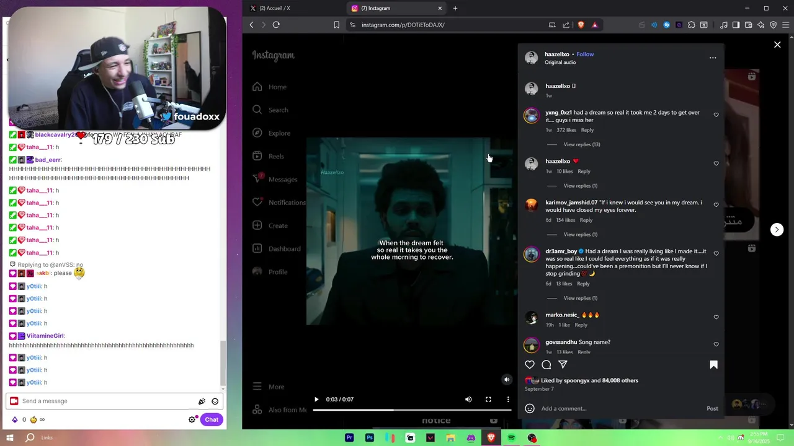Open Instagram Notifications
This screenshot has height=446, width=794.
279,203
